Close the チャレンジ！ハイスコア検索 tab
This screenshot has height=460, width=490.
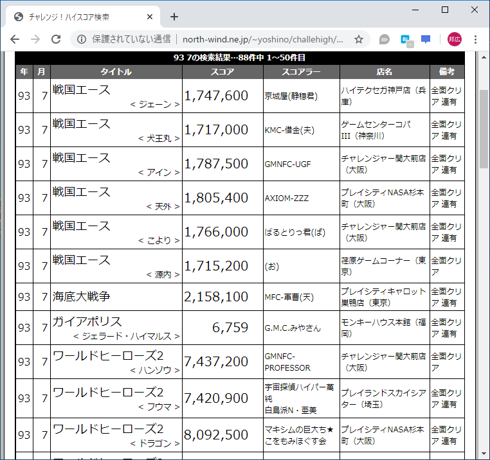click(x=150, y=17)
